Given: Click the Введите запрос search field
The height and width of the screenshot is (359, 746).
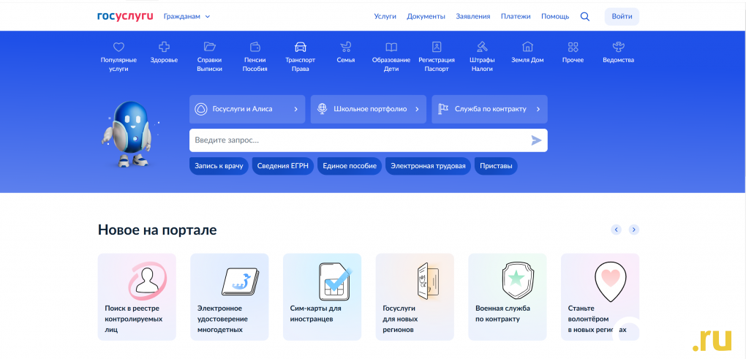Looking at the screenshot, I should (x=358, y=140).
